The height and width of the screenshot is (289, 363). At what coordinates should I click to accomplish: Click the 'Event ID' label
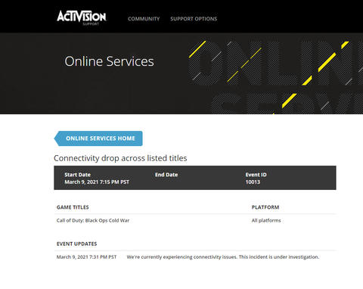pyautogui.click(x=256, y=175)
